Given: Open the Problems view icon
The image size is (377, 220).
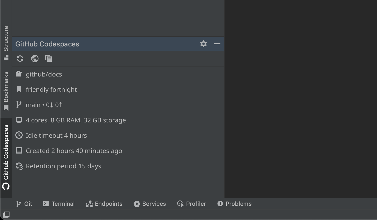Looking at the screenshot, I should click(220, 204).
